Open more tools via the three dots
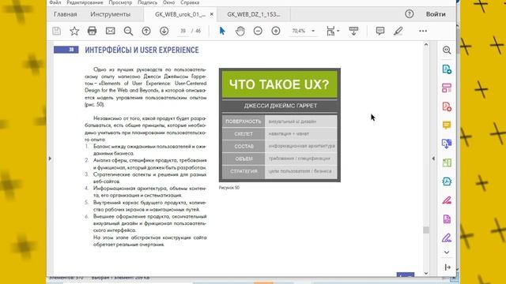The width and height of the screenshot is (506, 284). coord(423,31)
